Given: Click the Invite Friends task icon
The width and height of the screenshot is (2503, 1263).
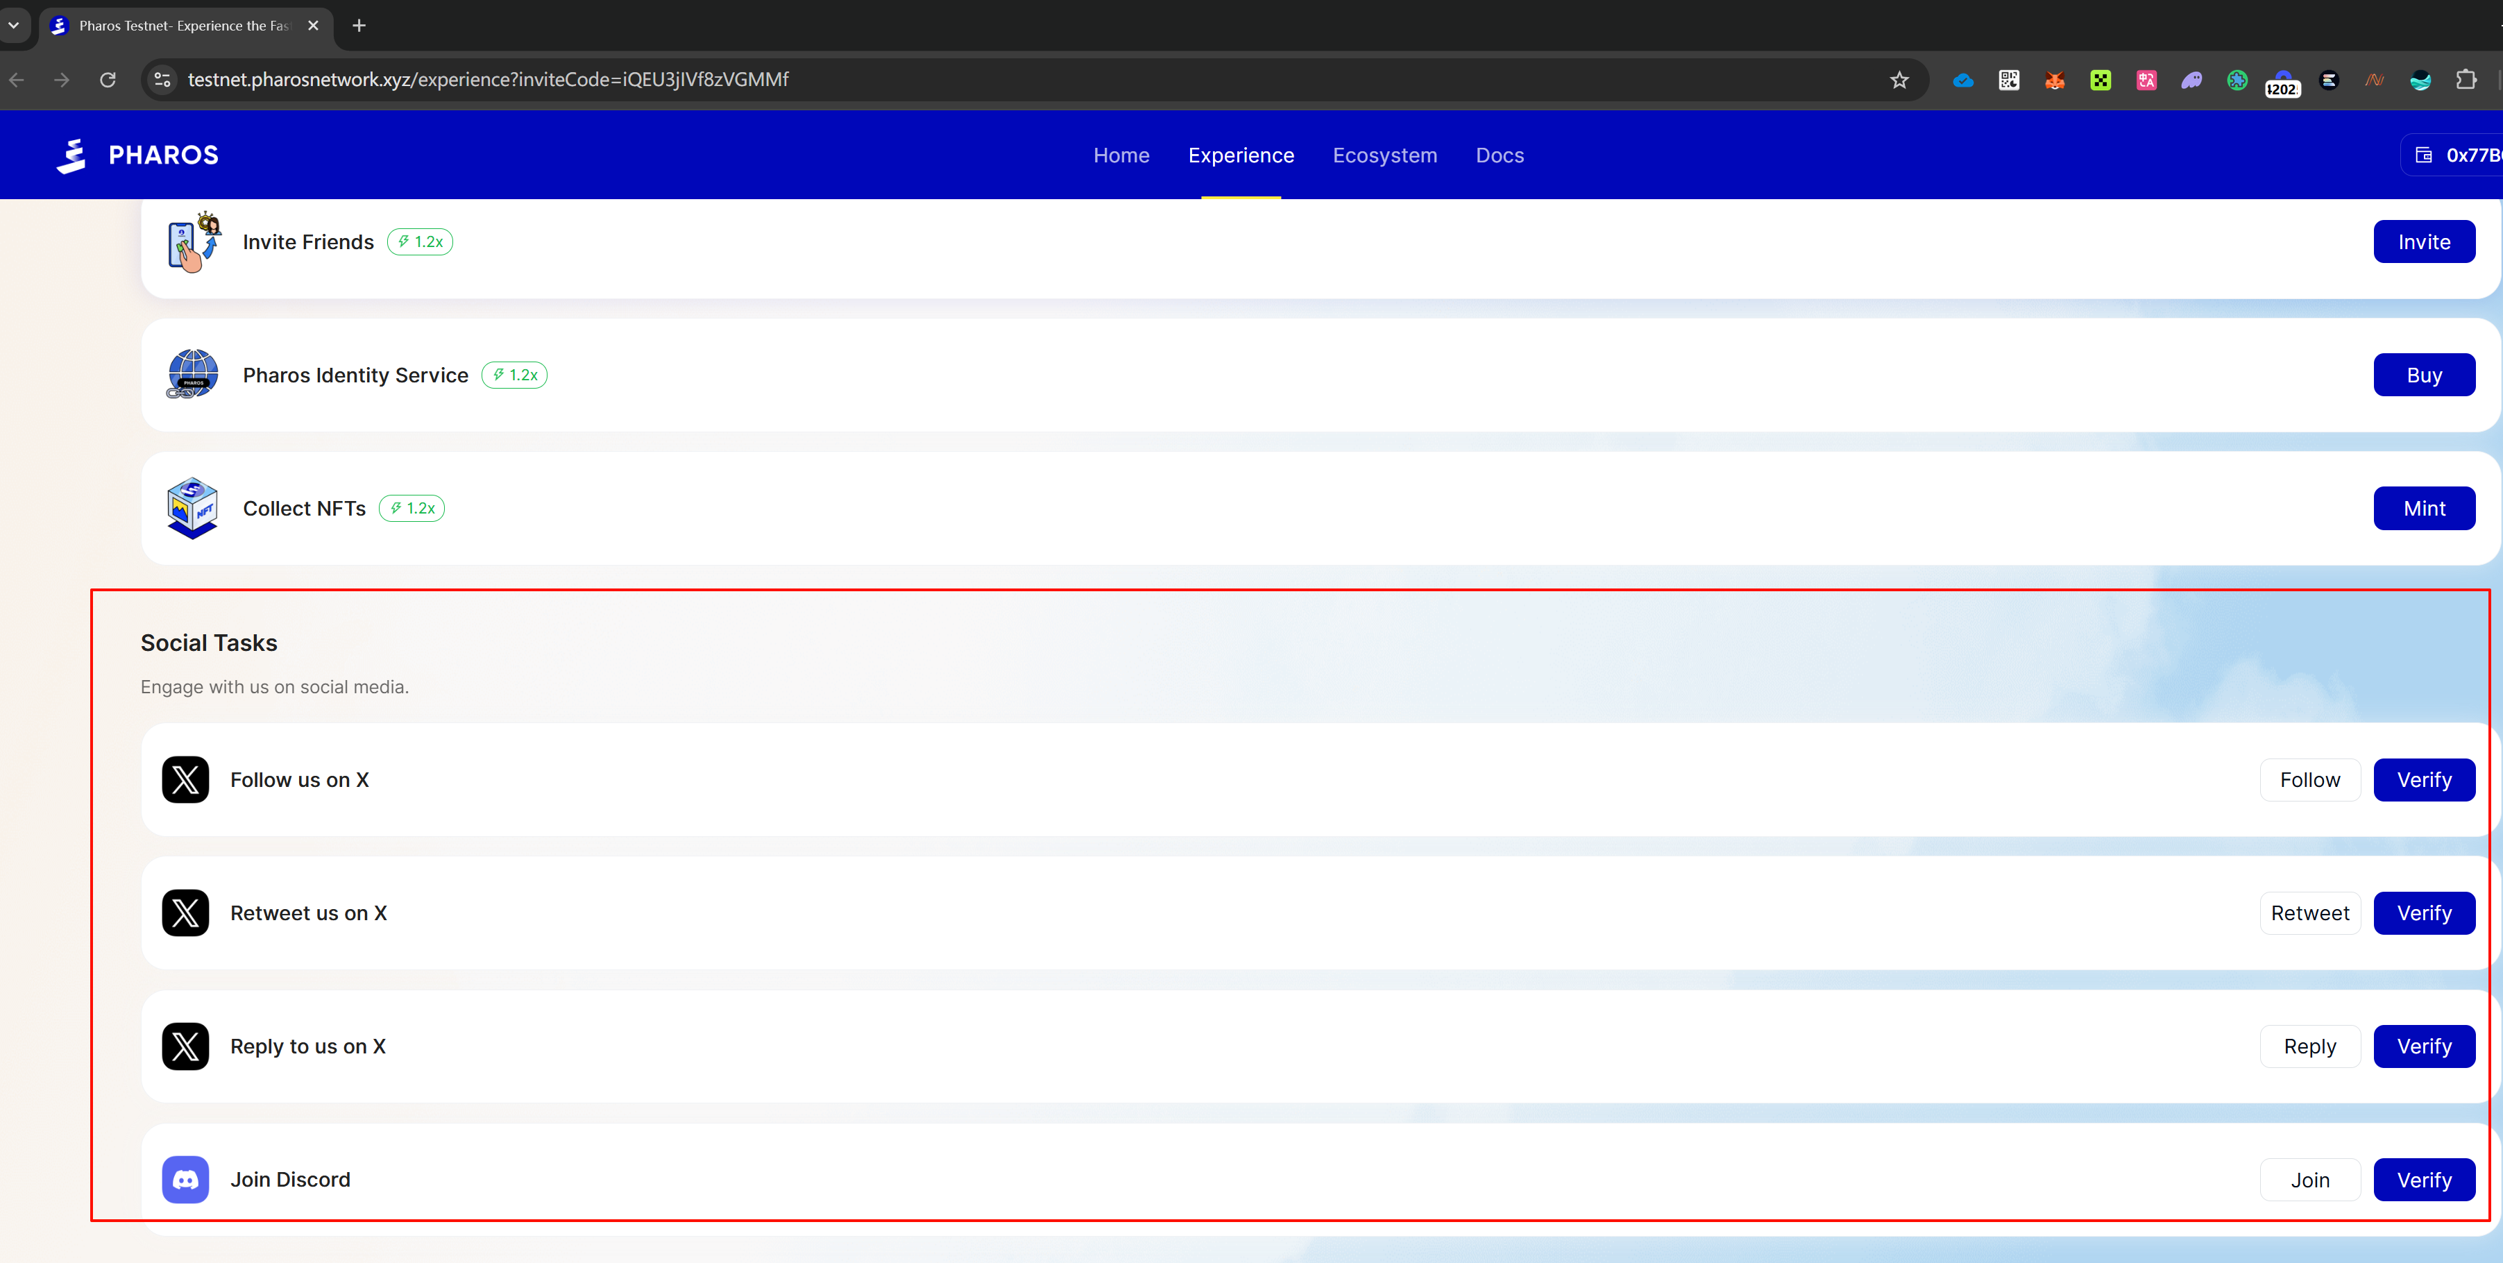Looking at the screenshot, I should (194, 242).
